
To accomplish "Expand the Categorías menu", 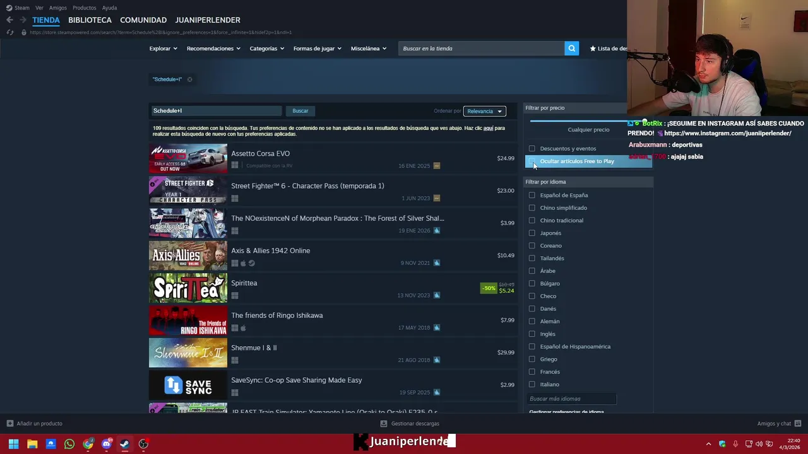I will click(x=266, y=49).
